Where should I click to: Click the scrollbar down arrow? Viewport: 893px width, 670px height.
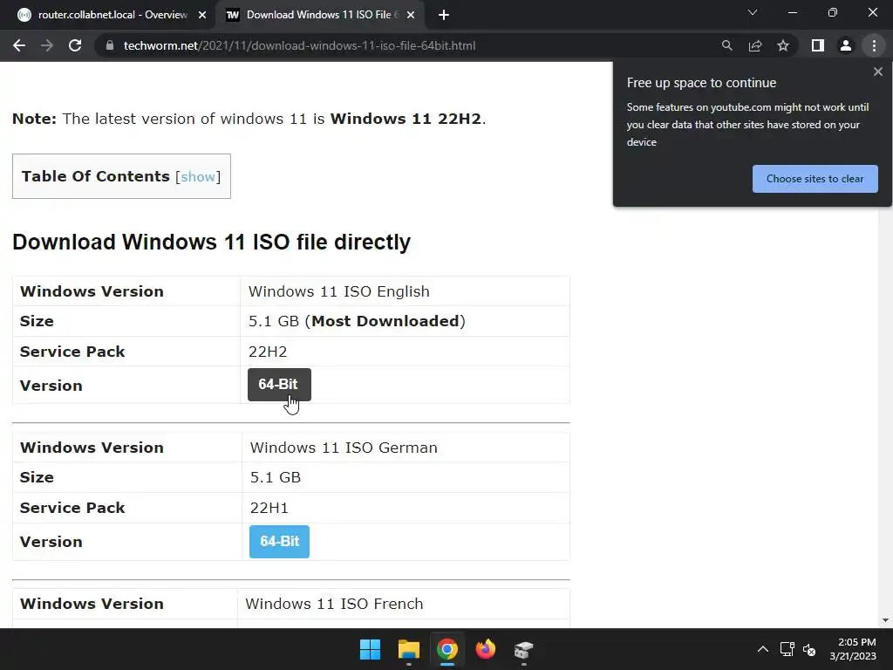coord(885,620)
